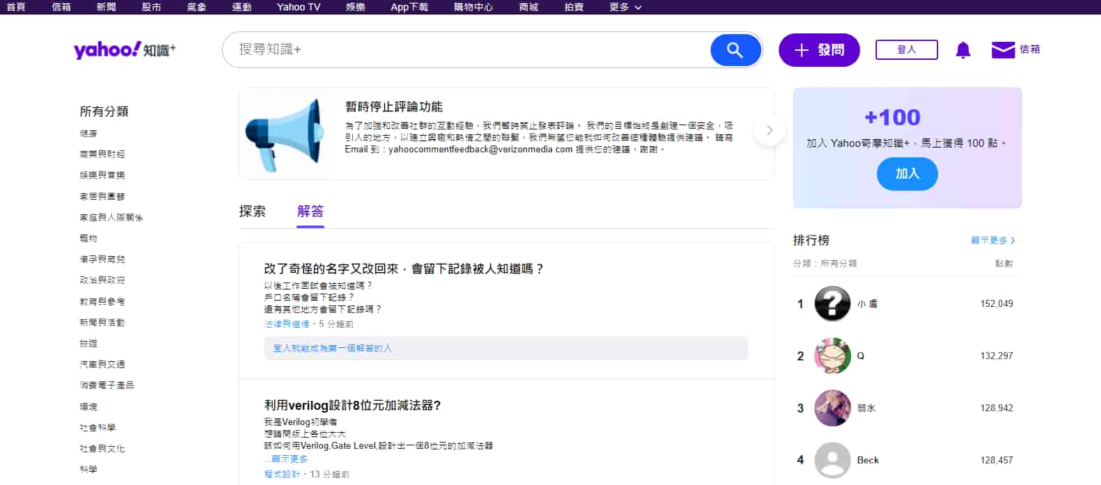Screen dimensions: 1101x485
Task: Open the mail envelope icon
Action: click(x=1003, y=50)
